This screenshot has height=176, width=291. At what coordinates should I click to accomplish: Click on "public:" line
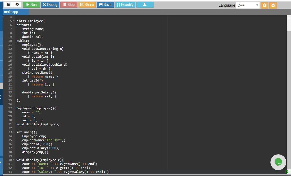pos(23,41)
